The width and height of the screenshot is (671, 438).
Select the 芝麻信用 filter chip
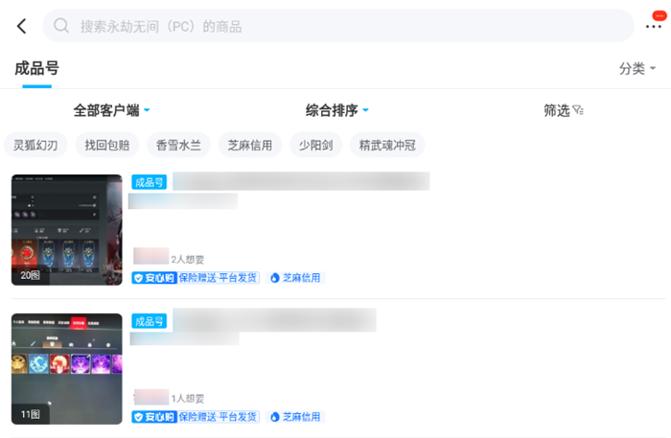coord(250,146)
